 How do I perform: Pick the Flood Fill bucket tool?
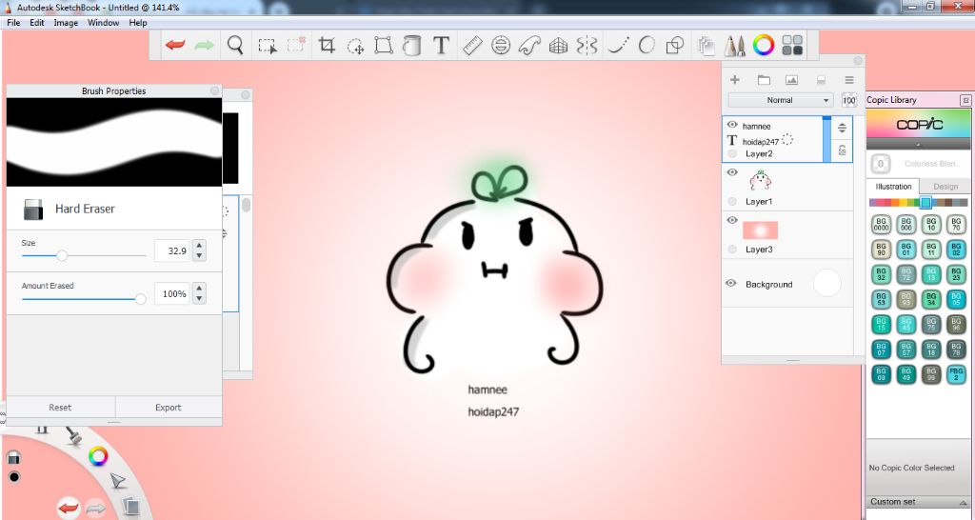tap(411, 46)
